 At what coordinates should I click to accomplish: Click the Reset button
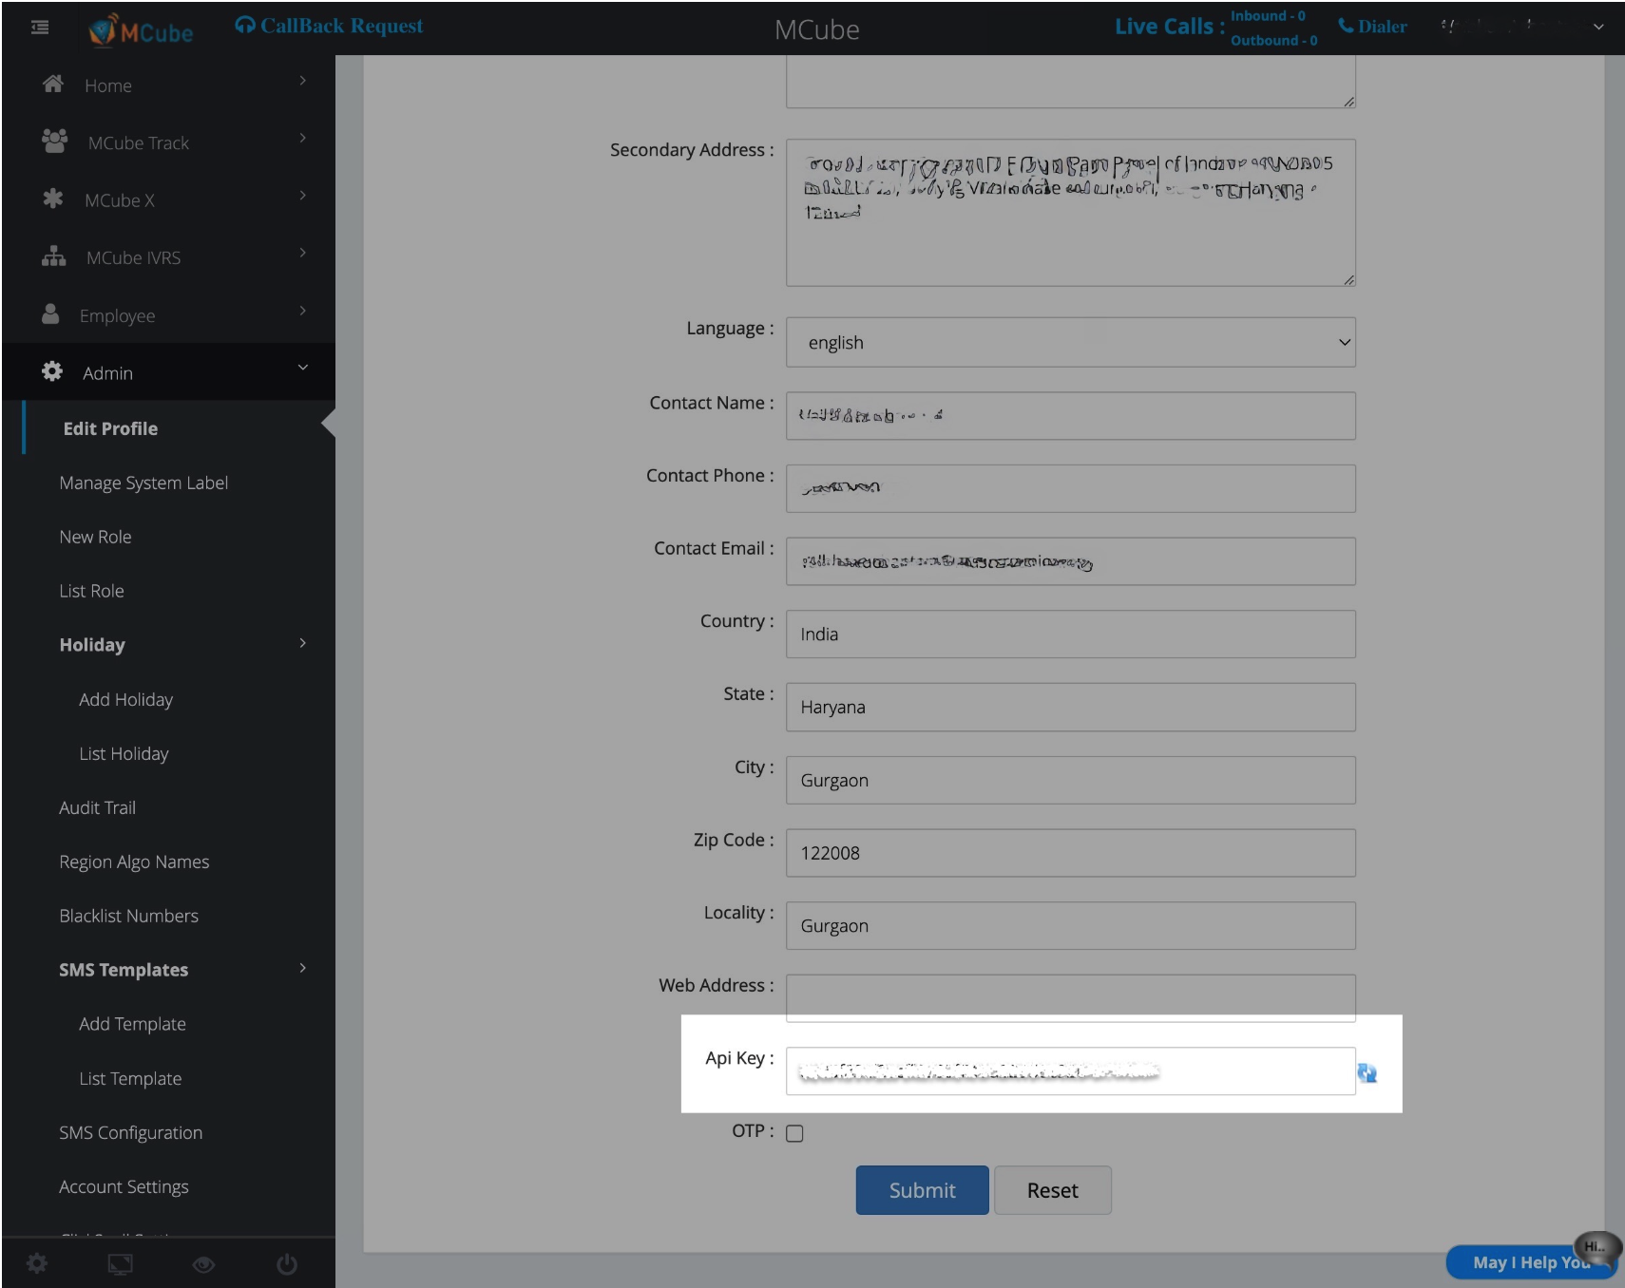[1052, 1190]
